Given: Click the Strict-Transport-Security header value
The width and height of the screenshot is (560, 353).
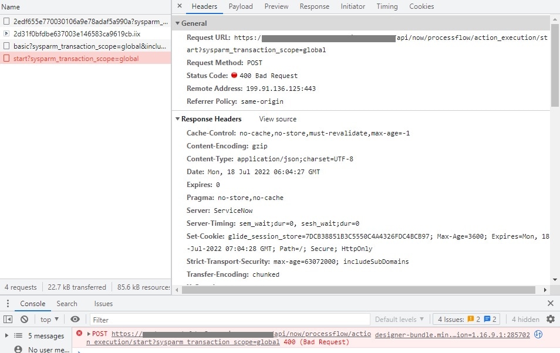Looking at the screenshot, I should [x=341, y=262].
